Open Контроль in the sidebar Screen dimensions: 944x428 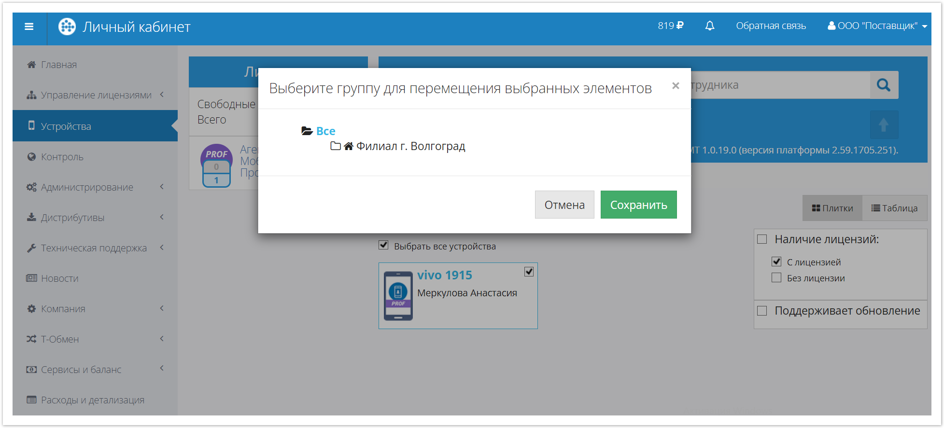coord(62,157)
